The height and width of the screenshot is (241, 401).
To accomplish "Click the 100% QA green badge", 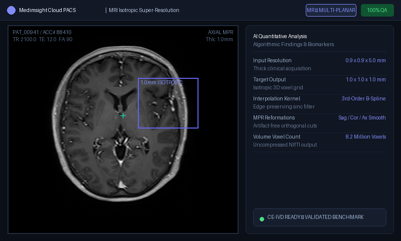I will point(377,10).
